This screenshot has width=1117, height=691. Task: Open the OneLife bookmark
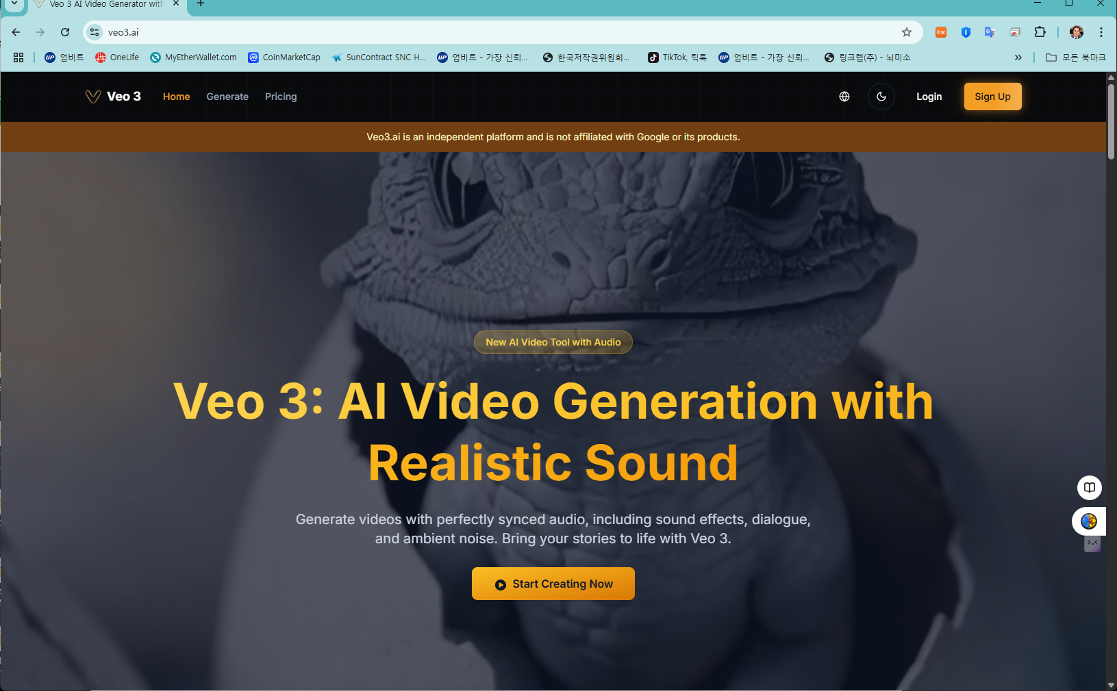(117, 57)
